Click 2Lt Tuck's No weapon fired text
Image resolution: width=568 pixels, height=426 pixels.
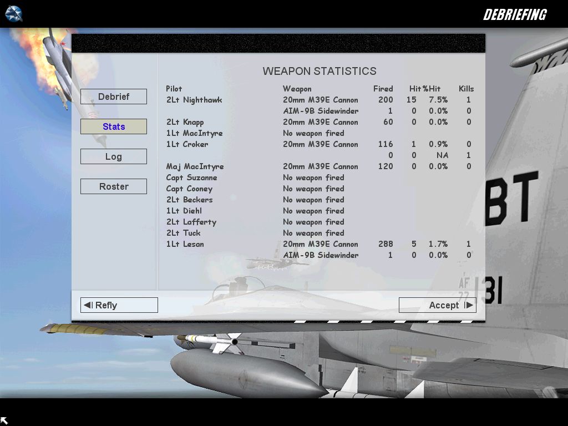314,233
